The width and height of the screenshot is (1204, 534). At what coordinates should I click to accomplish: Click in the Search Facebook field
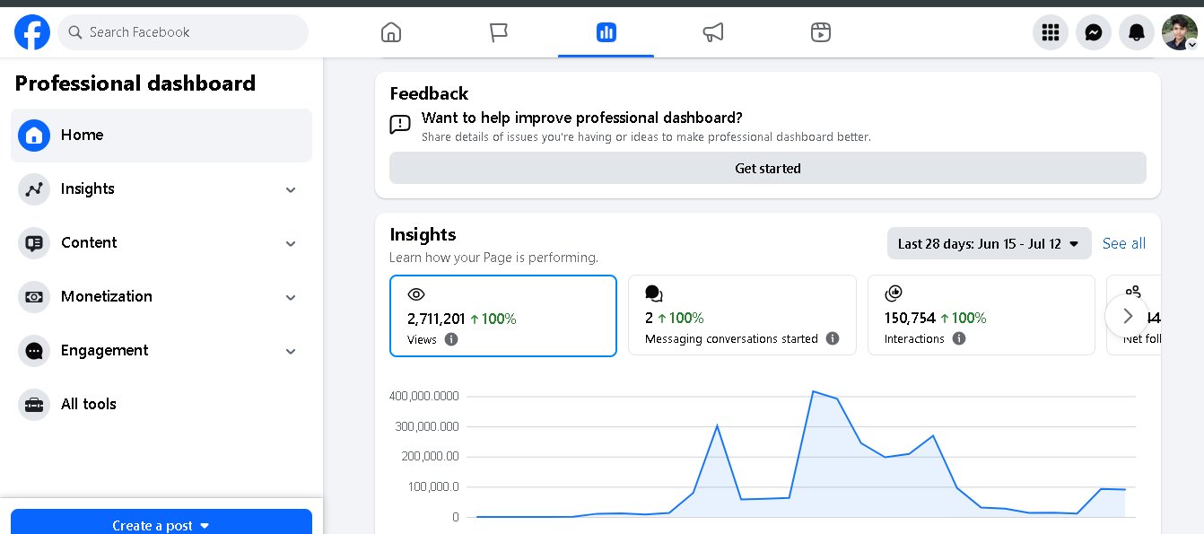[183, 32]
